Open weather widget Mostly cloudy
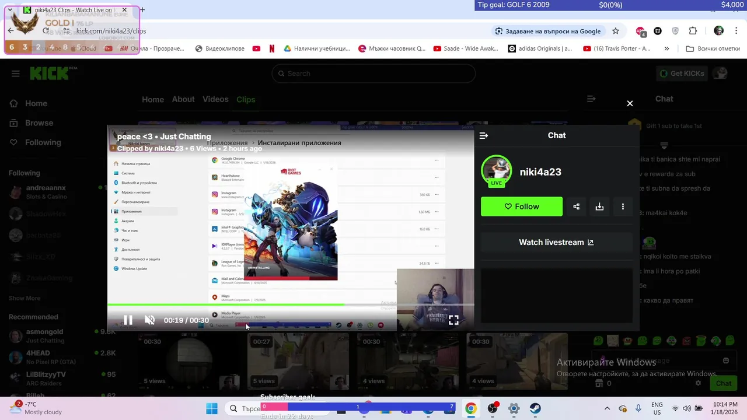This screenshot has height=420, width=747. click(35, 408)
